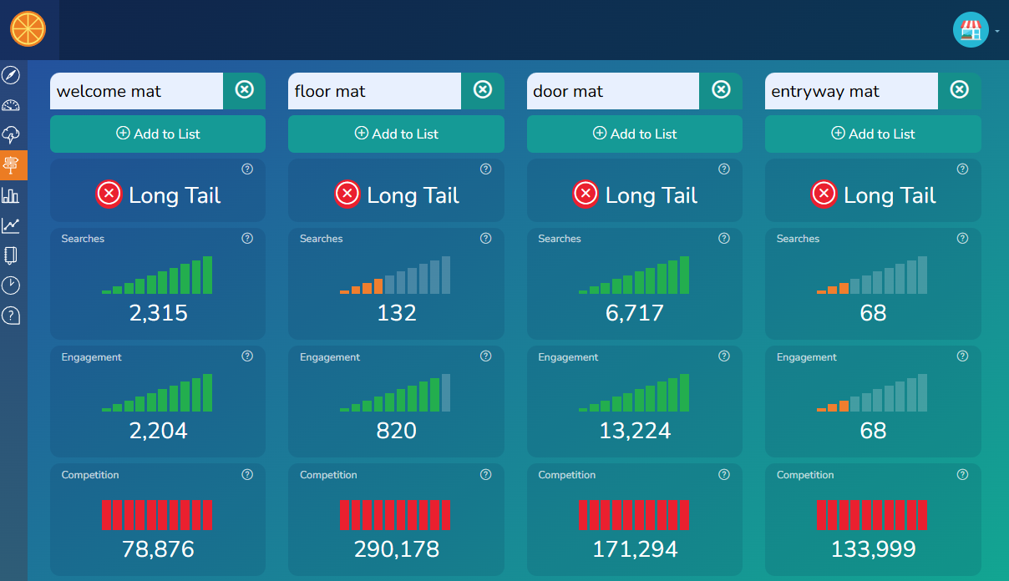The height and width of the screenshot is (581, 1009).
Task: Add welcome mat to your list
Action: point(157,134)
